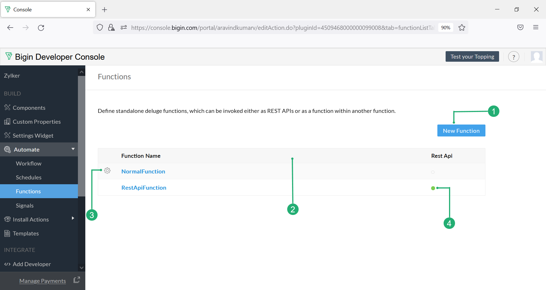Collapse the Automate section chevron
Viewport: 546px width, 290px height.
click(73, 149)
